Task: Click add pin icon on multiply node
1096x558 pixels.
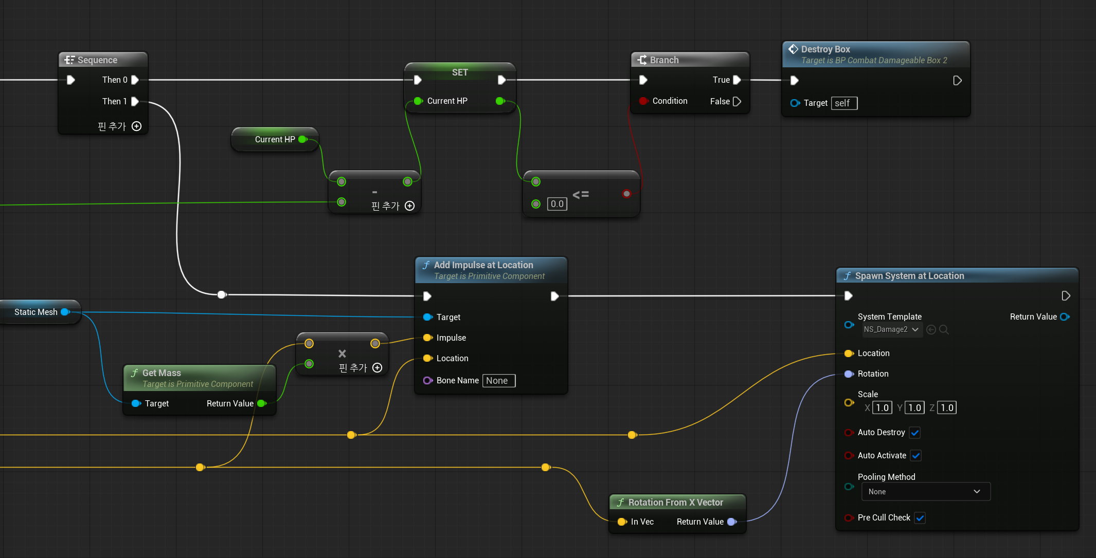Action: click(377, 368)
